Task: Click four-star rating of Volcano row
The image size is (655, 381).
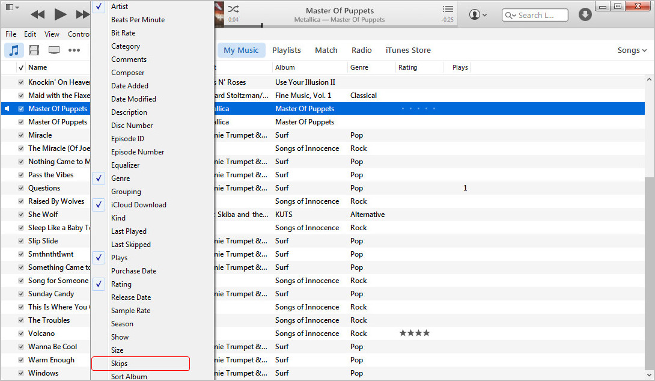Action: click(x=415, y=333)
